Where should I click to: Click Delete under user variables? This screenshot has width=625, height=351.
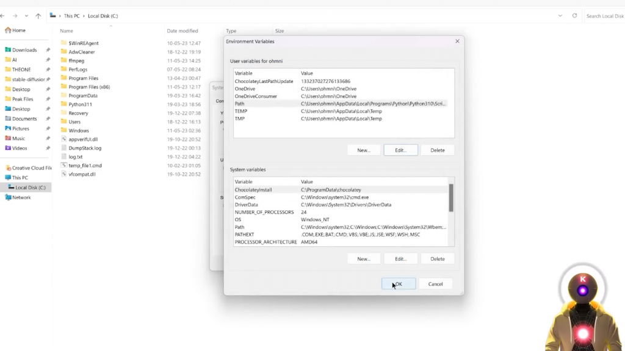pyautogui.click(x=437, y=150)
